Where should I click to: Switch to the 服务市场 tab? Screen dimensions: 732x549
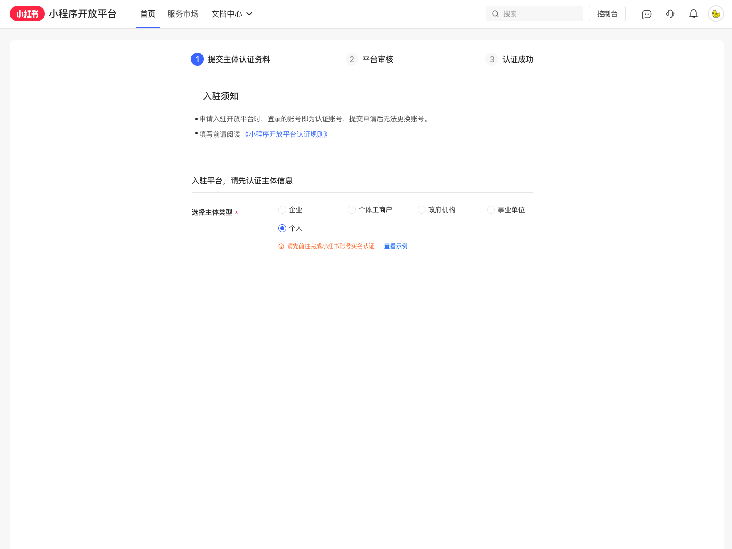[x=183, y=14]
